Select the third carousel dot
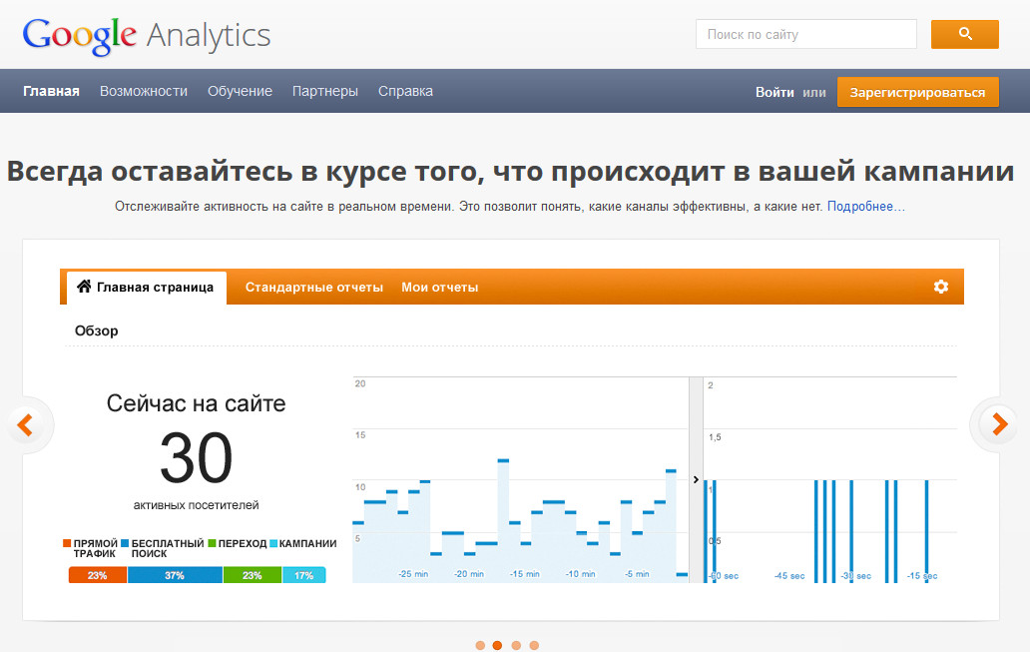The width and height of the screenshot is (1030, 652). click(x=516, y=645)
